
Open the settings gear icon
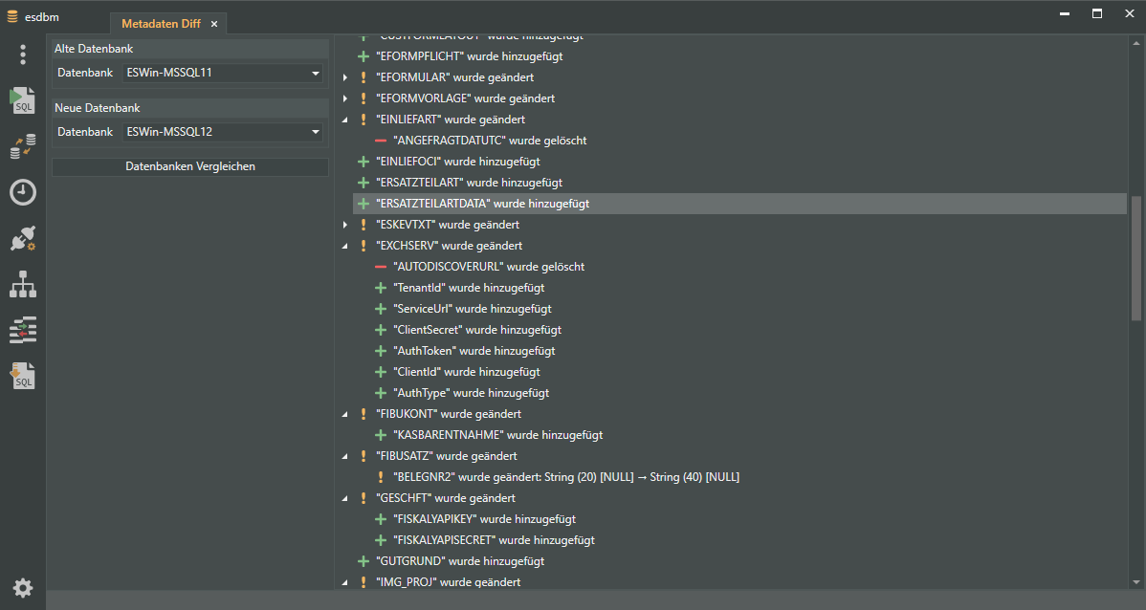[x=23, y=587]
